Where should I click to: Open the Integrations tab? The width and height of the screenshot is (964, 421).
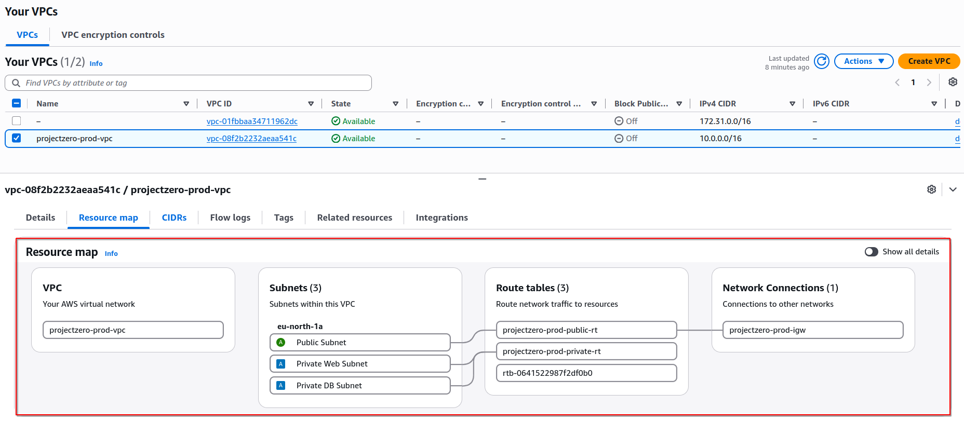(442, 218)
